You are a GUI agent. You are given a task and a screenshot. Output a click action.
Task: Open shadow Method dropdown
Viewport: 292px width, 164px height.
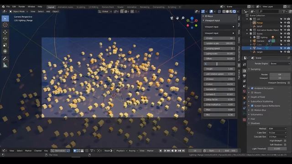coord(277,128)
